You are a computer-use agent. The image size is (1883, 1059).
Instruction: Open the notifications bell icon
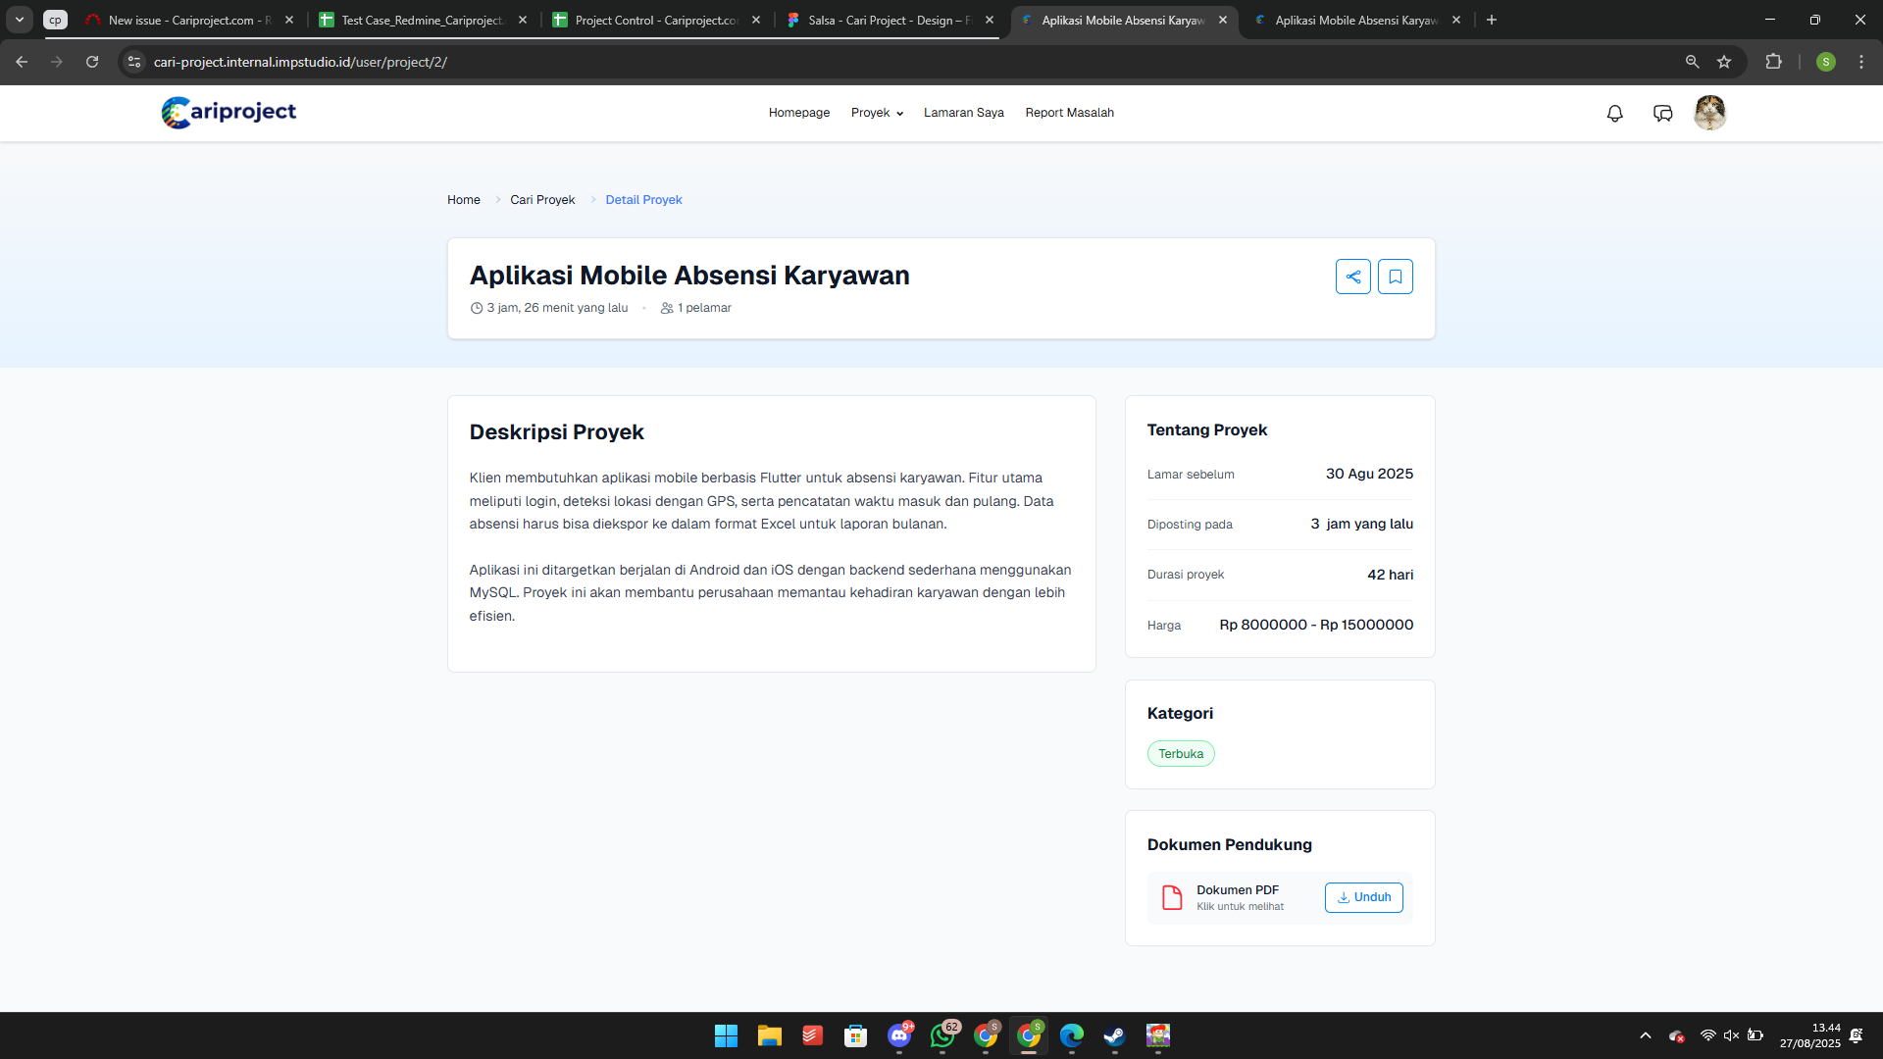coord(1614,114)
